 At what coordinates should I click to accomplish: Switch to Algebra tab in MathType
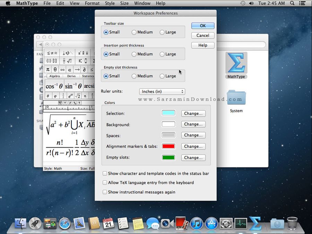(54, 76)
